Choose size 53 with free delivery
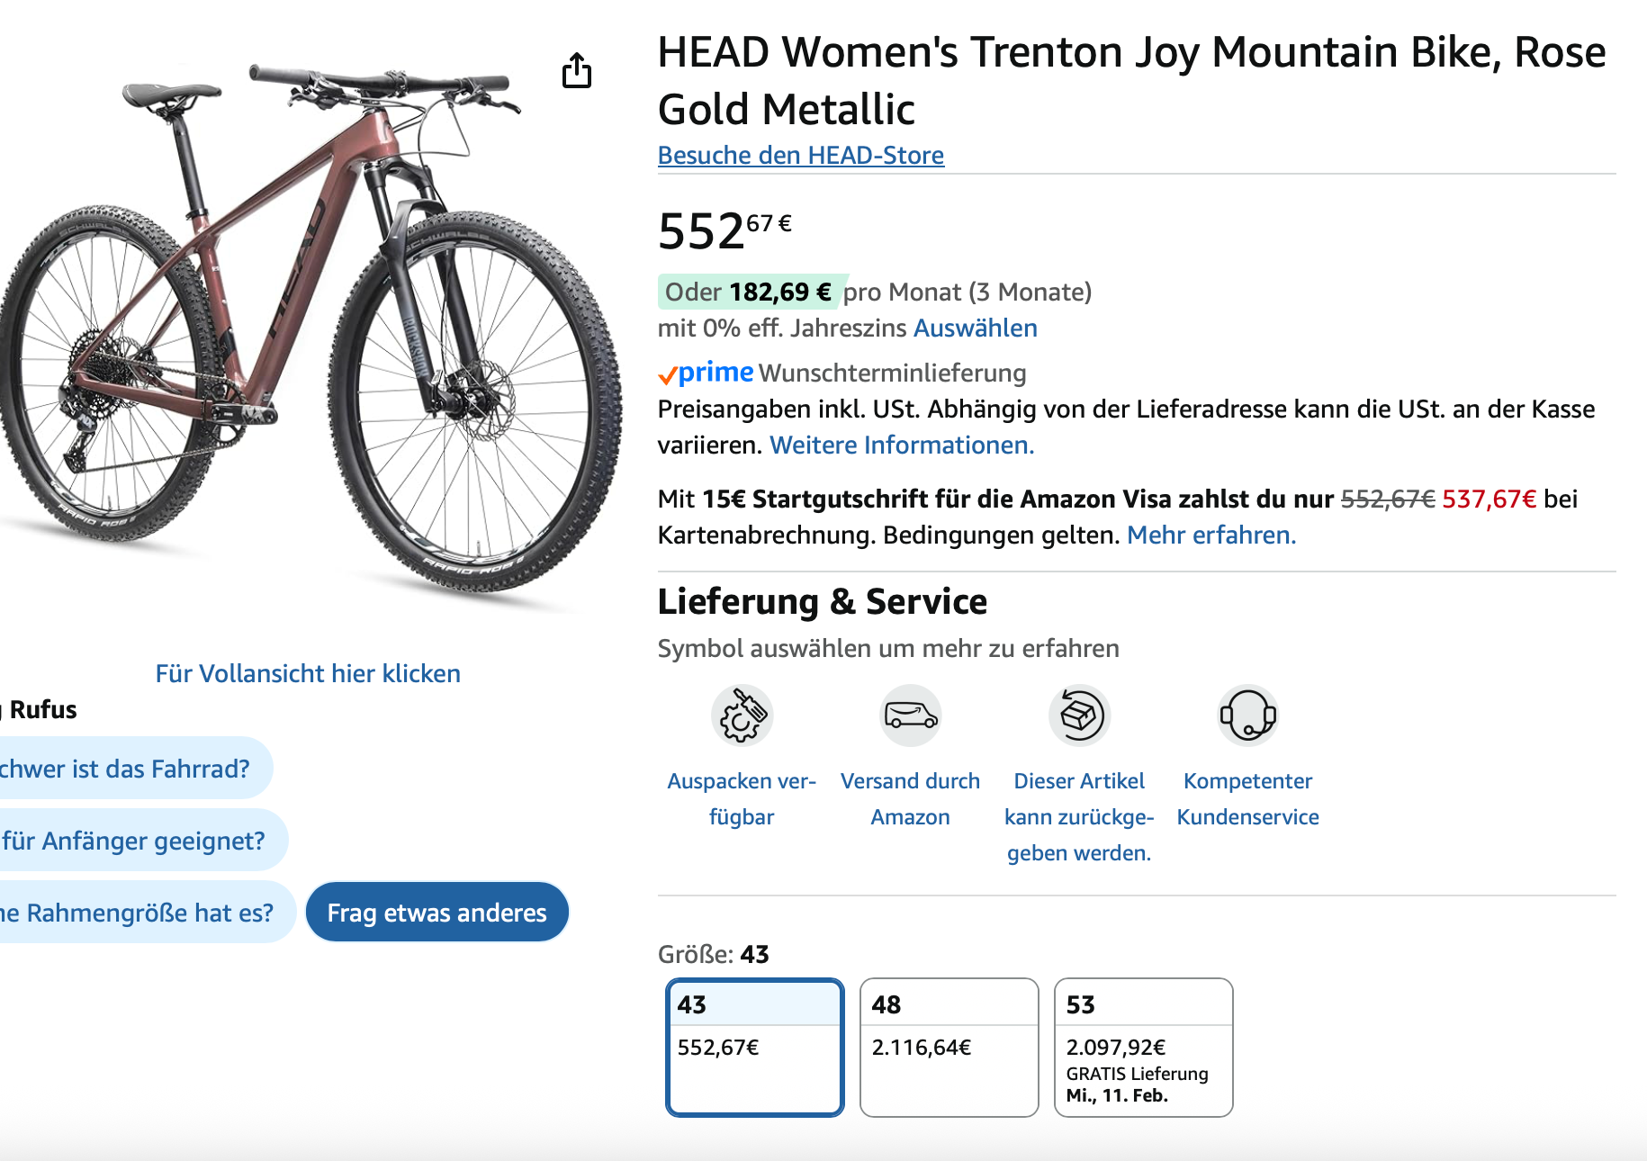This screenshot has width=1647, height=1161. (x=1143, y=1047)
